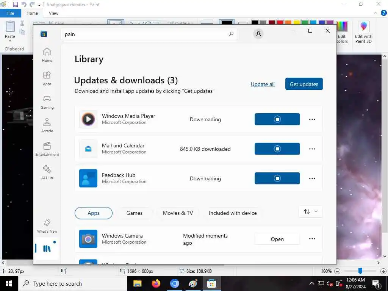Image resolution: width=388 pixels, height=291 pixels.
Task: Open Arcade section in Store sidebar
Action: pos(47,125)
